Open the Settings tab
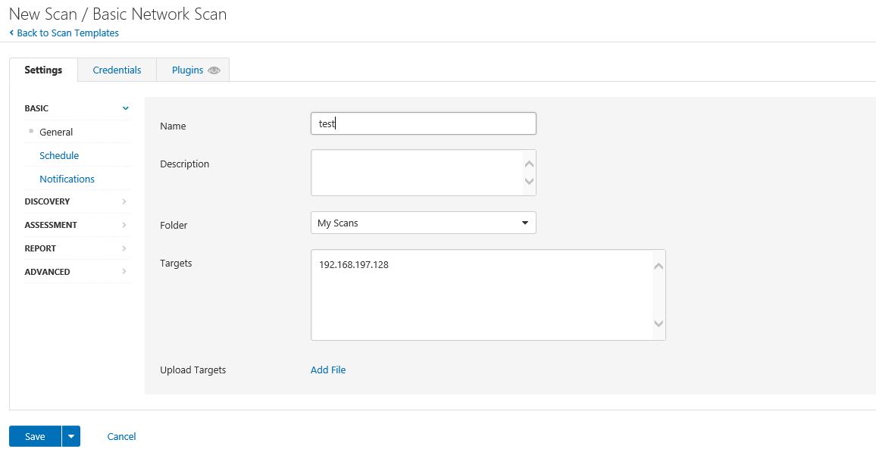 click(43, 70)
